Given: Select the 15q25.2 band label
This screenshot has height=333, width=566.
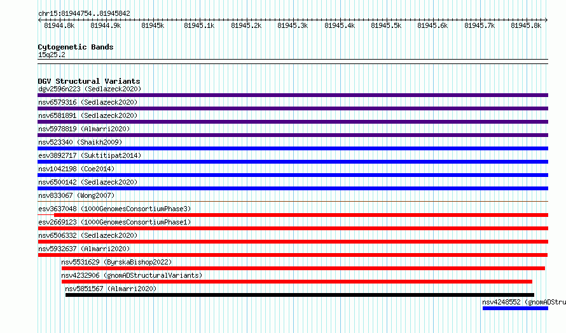Looking at the screenshot, I should point(52,55).
